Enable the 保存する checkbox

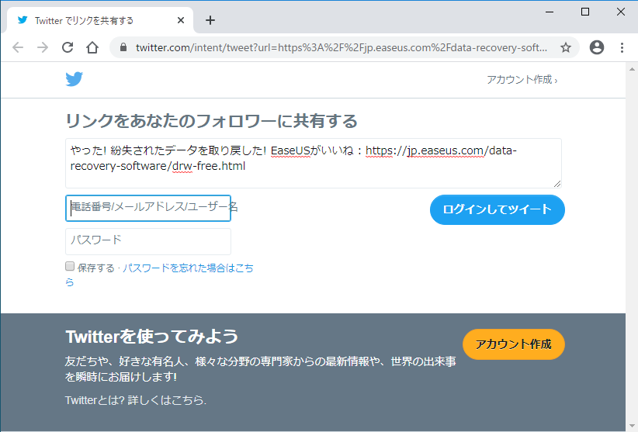[70, 267]
